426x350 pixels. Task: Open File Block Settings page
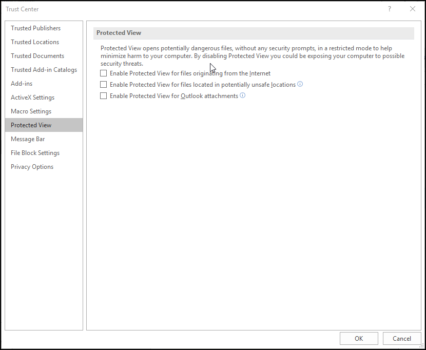click(x=35, y=153)
